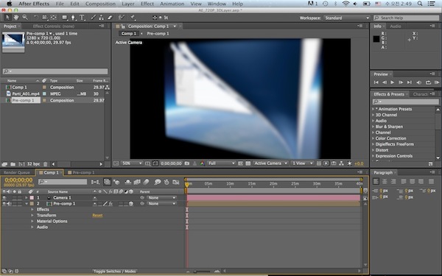Select the Unified Camera tool
442x276 pixels.
coord(45,18)
